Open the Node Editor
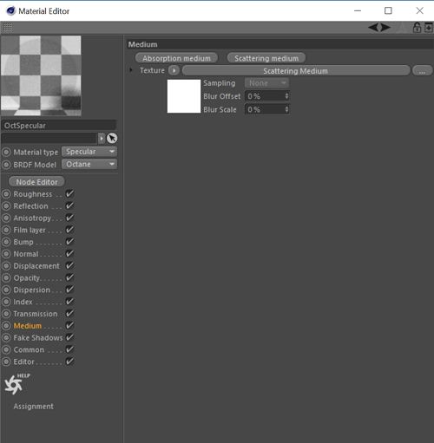Screen dimensions: 434x443 coord(36,182)
